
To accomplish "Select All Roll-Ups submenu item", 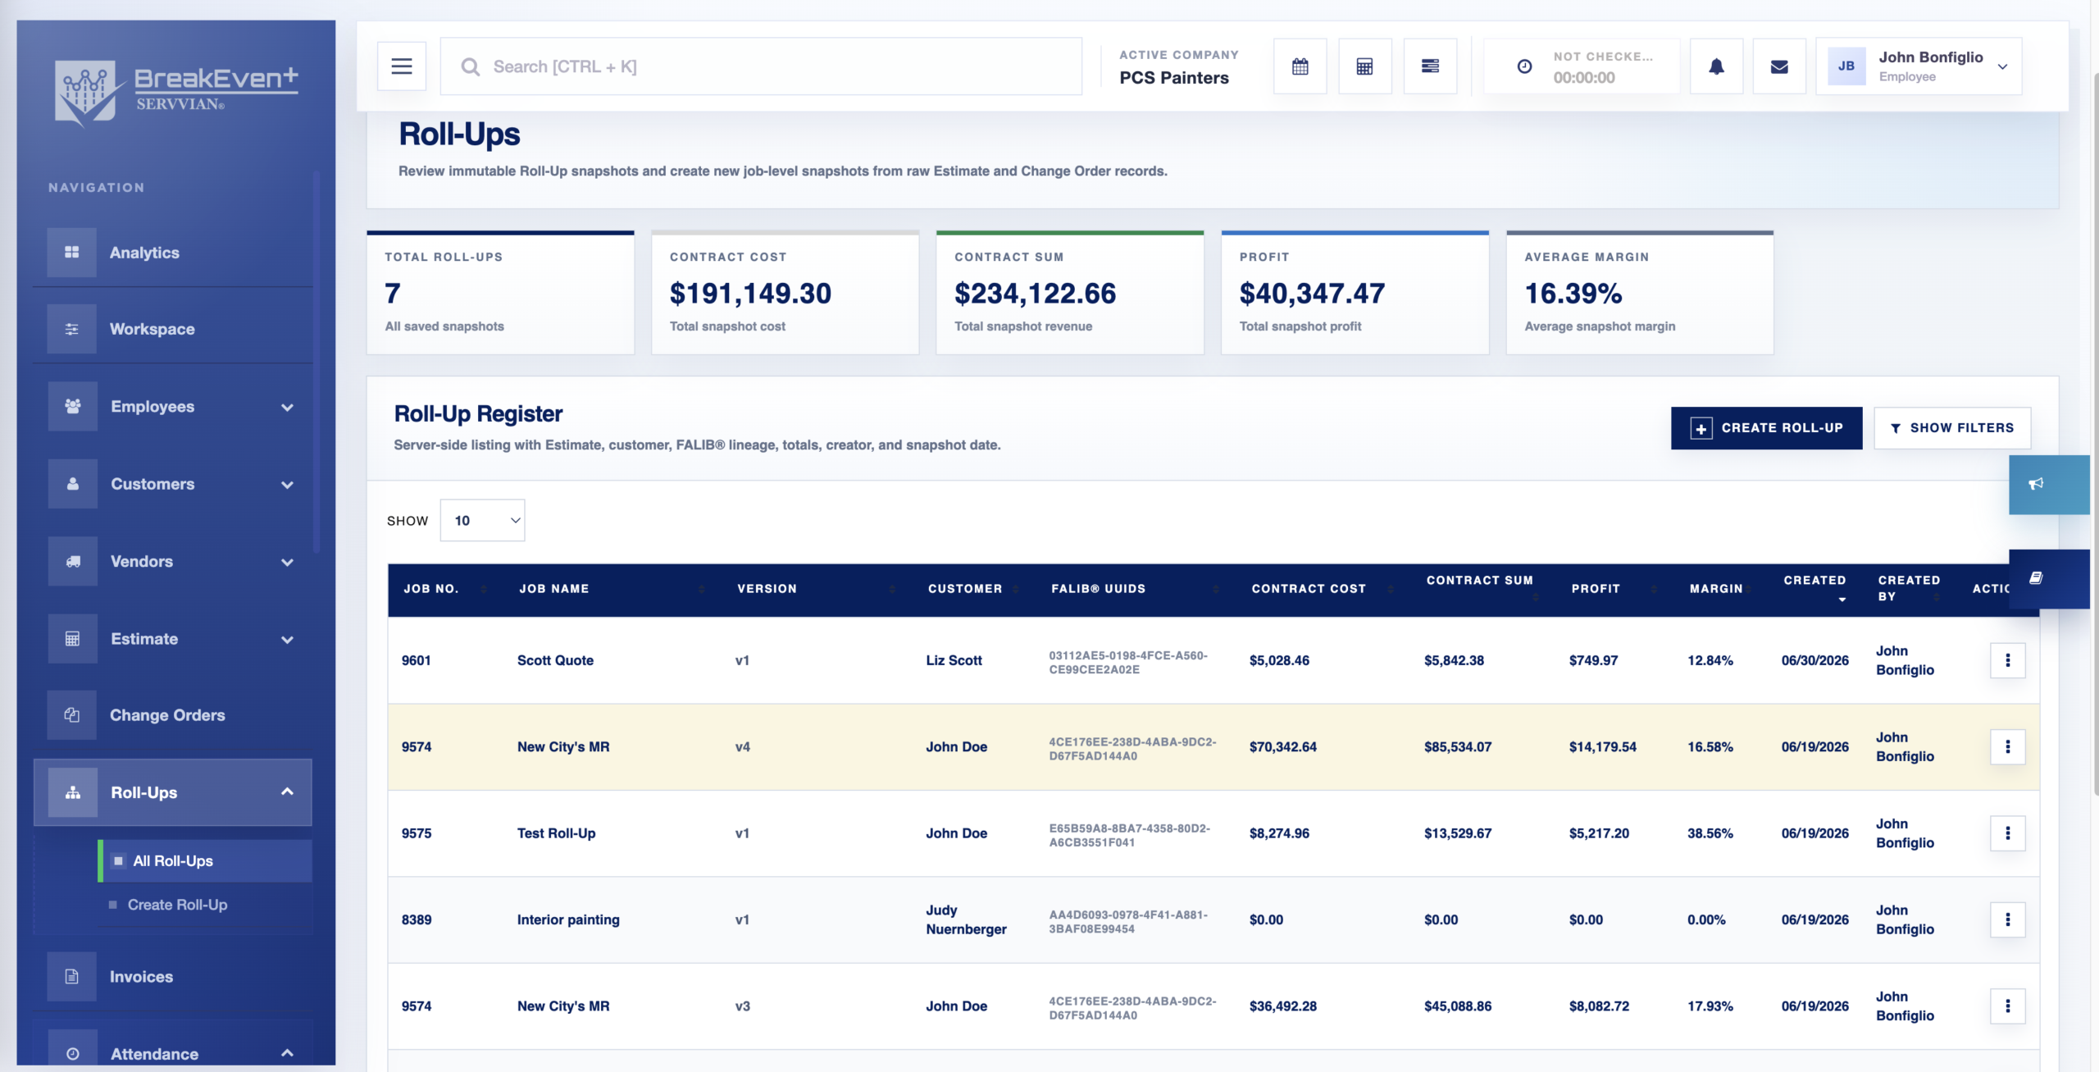I will pos(205,860).
